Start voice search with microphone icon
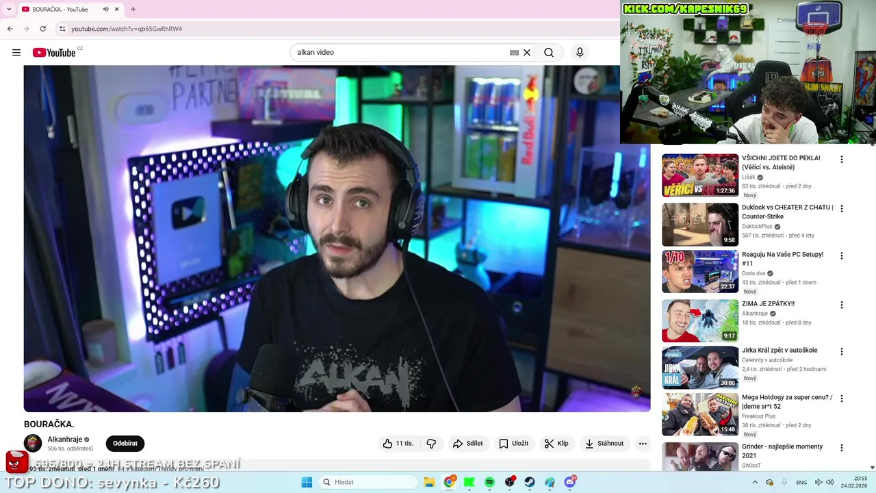Image resolution: width=876 pixels, height=493 pixels. pos(580,53)
